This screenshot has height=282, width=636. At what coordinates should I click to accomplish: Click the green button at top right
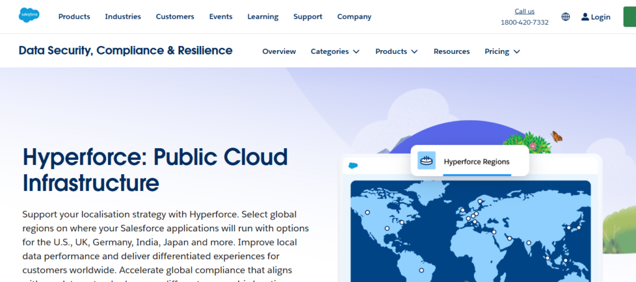pyautogui.click(x=630, y=17)
